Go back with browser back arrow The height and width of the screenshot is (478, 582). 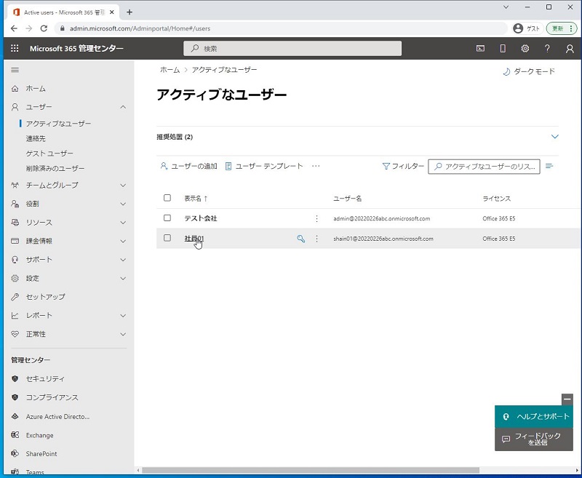point(14,28)
